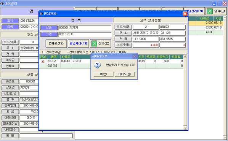Click 연체단가 column header
This screenshot has width=228, height=141.
click(x=162, y=57)
